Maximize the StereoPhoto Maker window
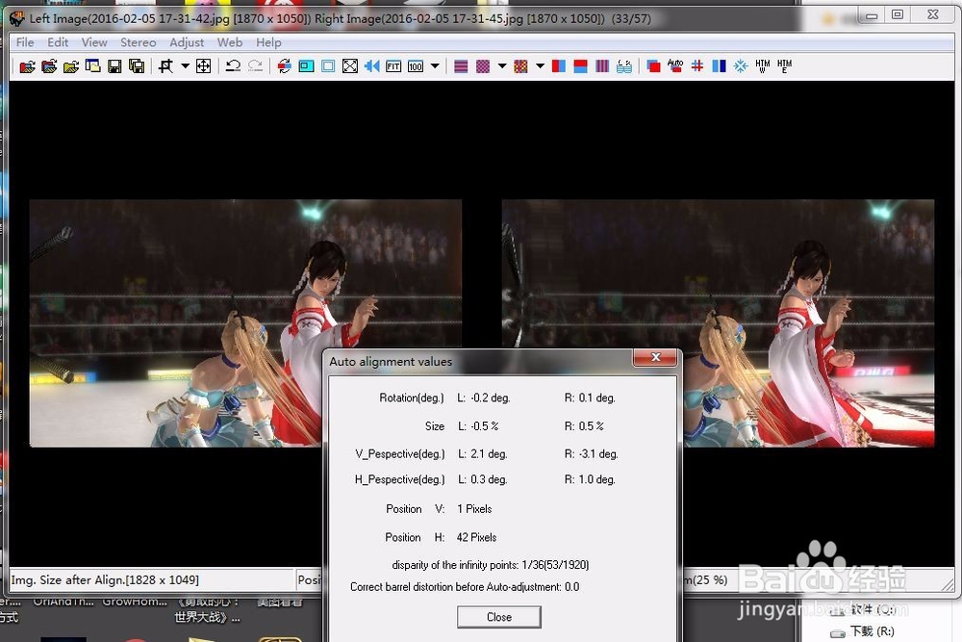The image size is (962, 642). tap(897, 14)
